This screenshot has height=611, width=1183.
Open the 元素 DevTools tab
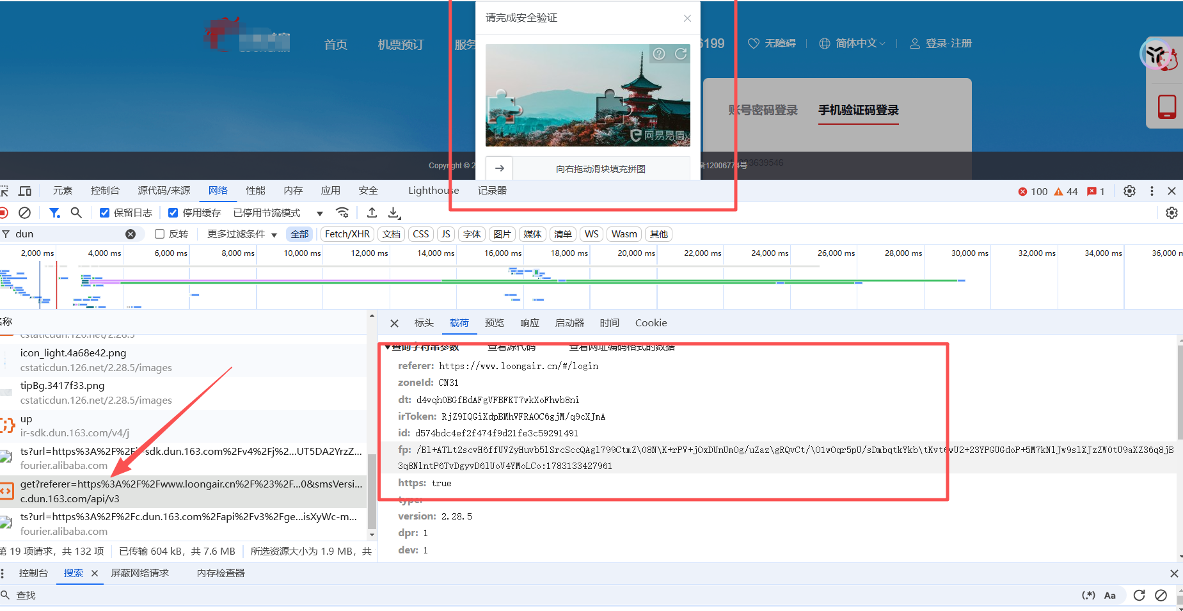click(x=63, y=191)
